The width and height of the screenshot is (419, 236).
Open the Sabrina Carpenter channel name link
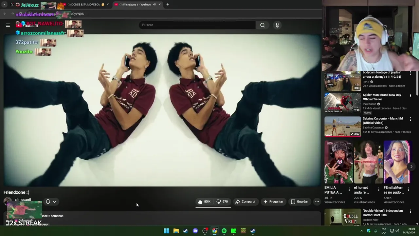(373, 128)
